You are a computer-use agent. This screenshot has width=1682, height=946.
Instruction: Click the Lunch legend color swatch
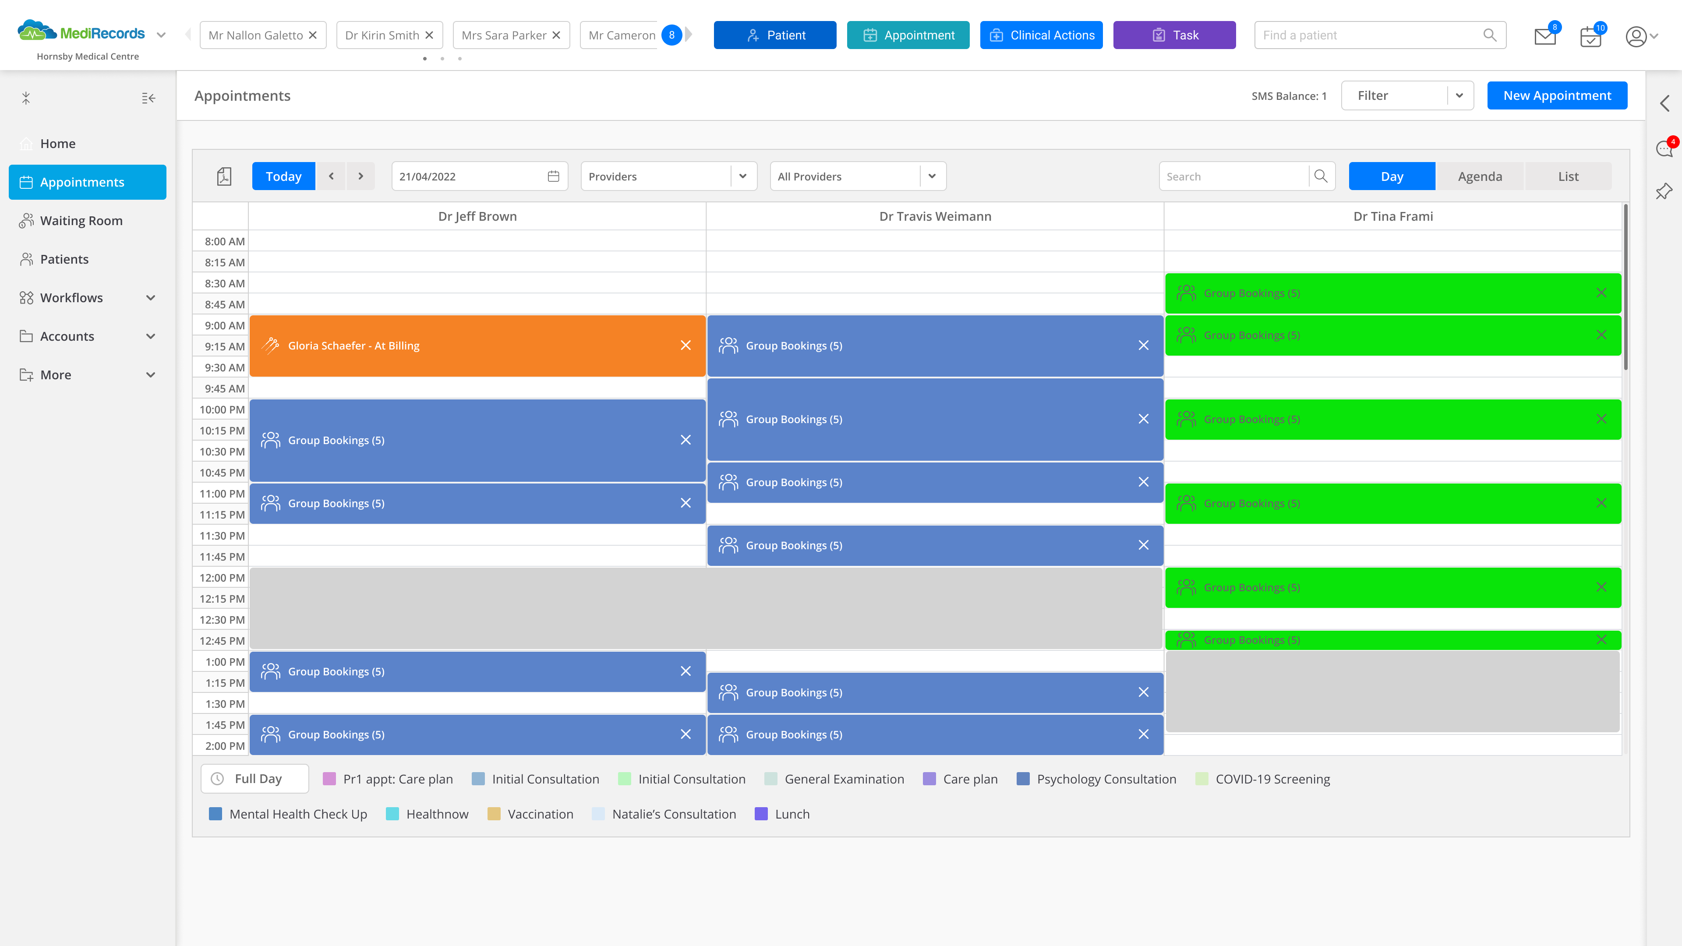click(761, 814)
